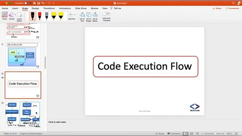The height and width of the screenshot is (136, 242).
Task: Click the Code Execution Flow title box
Action: click(x=146, y=66)
